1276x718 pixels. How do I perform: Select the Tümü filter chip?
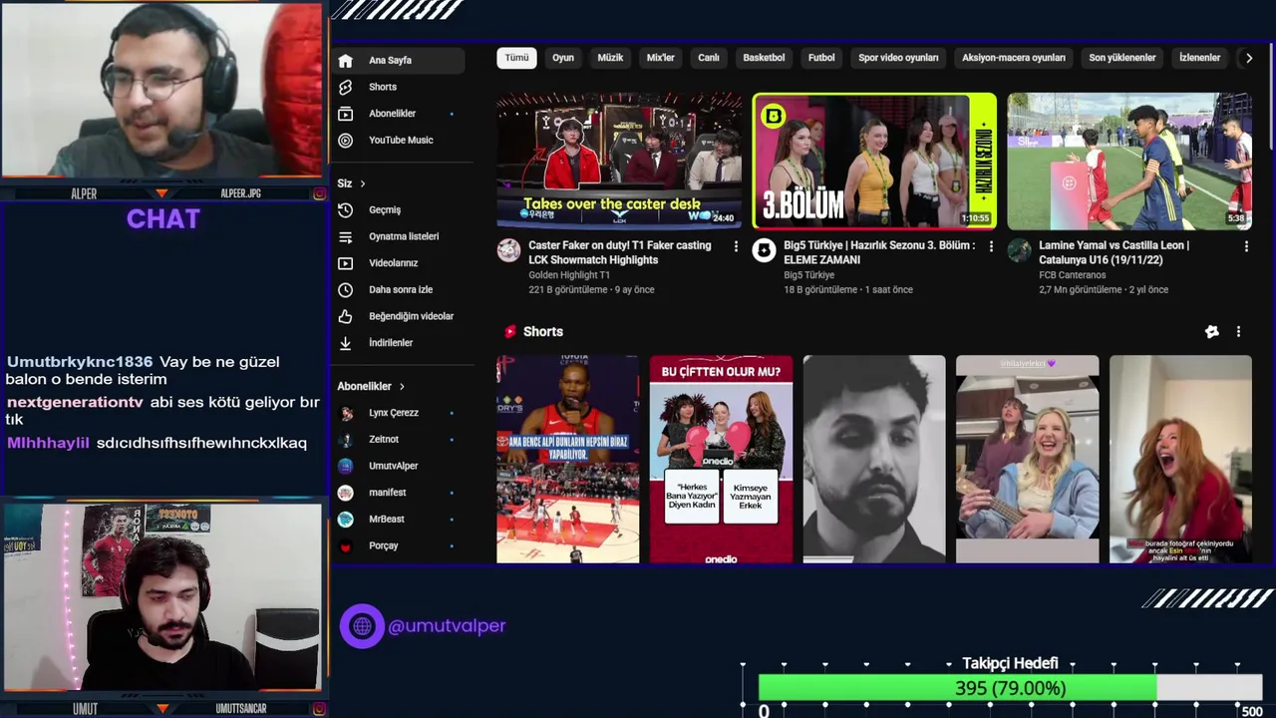(516, 58)
